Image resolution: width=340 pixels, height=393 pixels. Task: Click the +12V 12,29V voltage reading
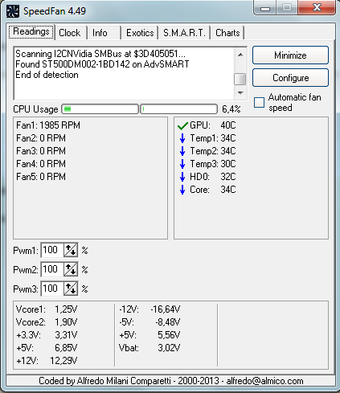pyautogui.click(x=47, y=361)
